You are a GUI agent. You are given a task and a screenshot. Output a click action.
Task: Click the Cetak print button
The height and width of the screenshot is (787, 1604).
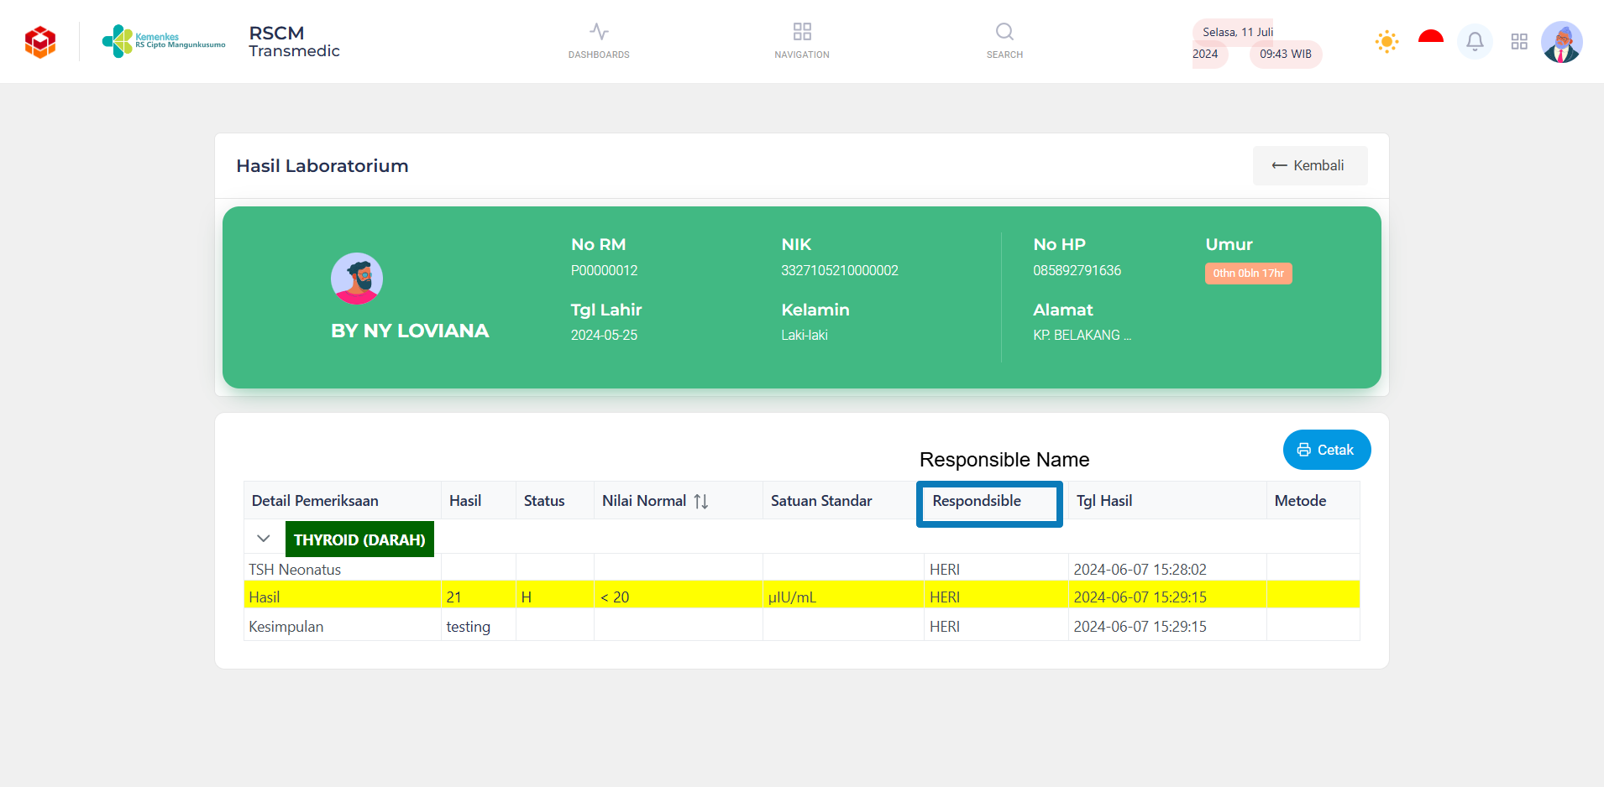coord(1327,450)
